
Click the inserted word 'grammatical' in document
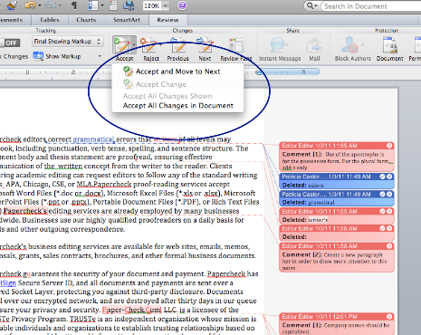(x=93, y=139)
